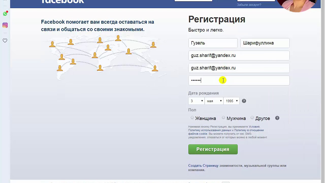Click the page vertical scrollbar

tap(323, 91)
